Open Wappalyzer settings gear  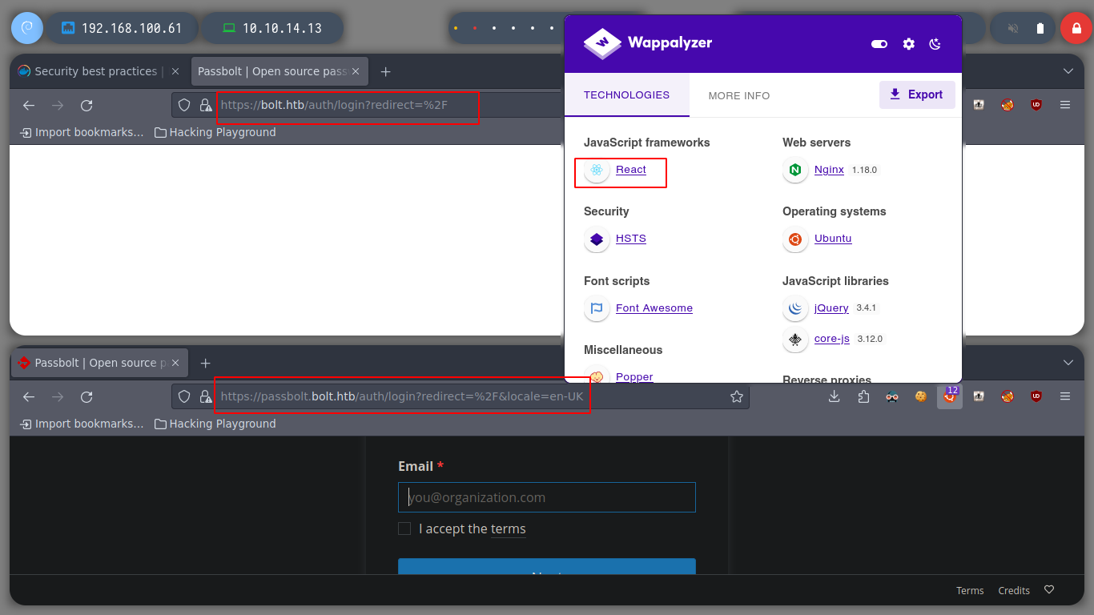point(908,44)
